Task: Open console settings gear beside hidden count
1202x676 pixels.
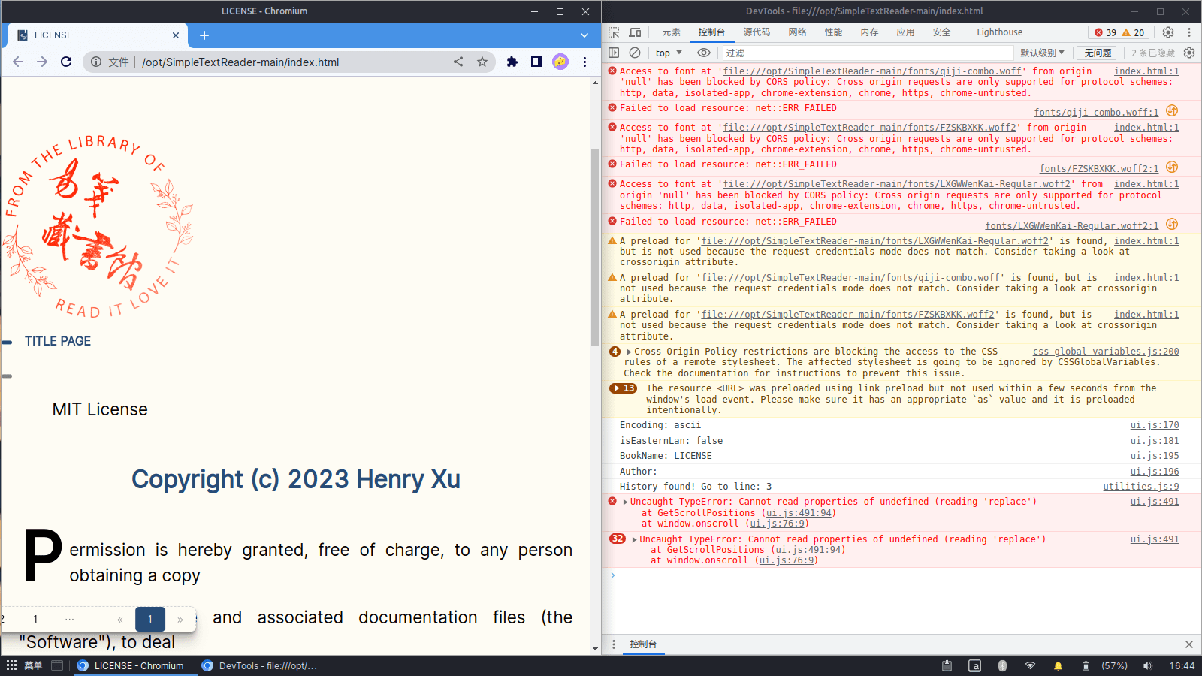Action: click(x=1188, y=53)
